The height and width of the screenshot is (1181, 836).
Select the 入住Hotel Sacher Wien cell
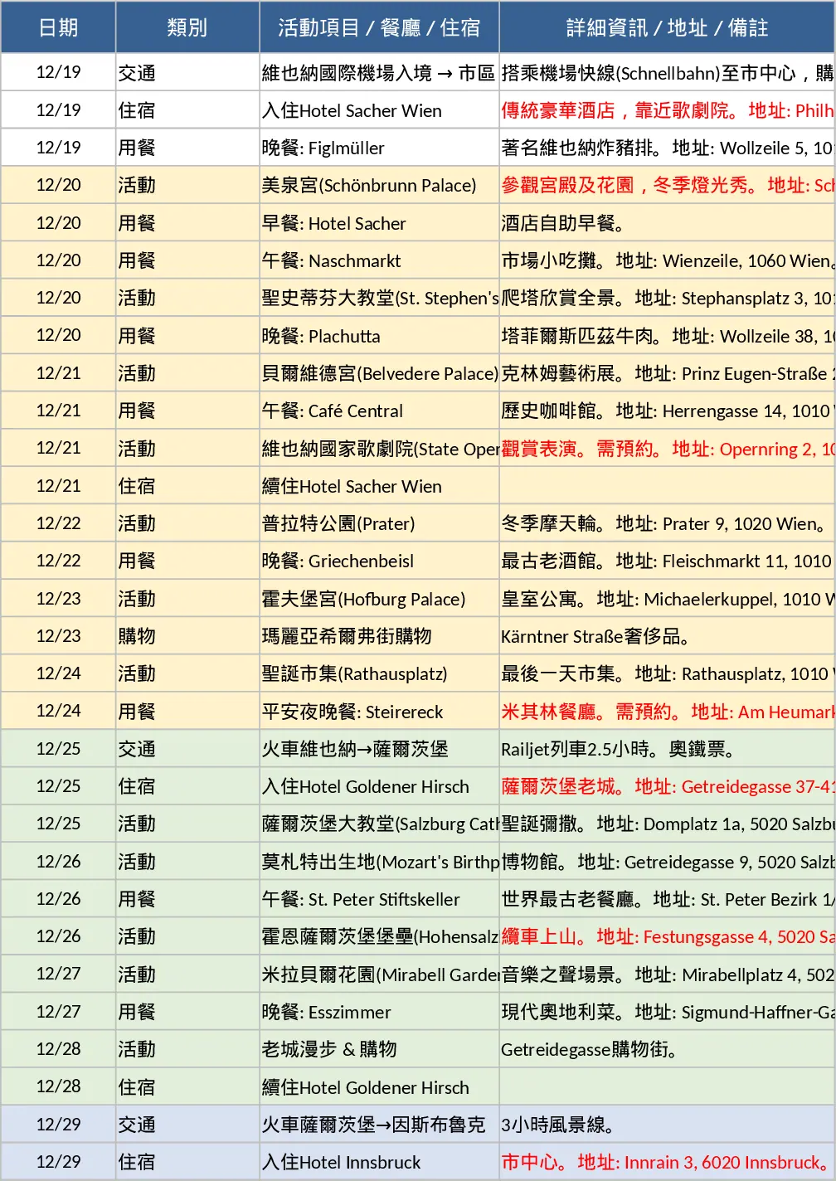click(379, 110)
